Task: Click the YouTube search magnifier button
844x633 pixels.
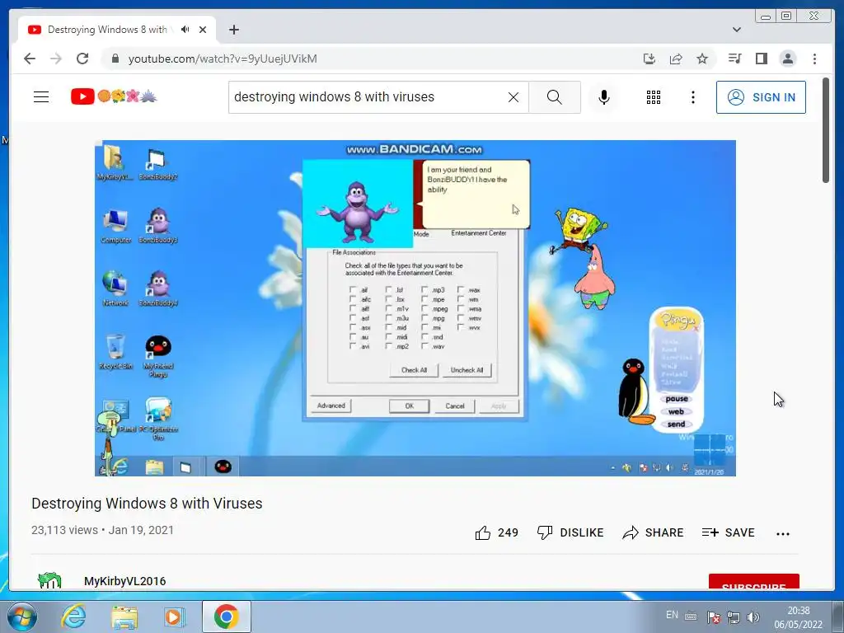Action: click(x=555, y=97)
